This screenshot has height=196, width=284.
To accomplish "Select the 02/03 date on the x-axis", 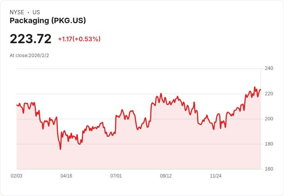I will (17, 176).
